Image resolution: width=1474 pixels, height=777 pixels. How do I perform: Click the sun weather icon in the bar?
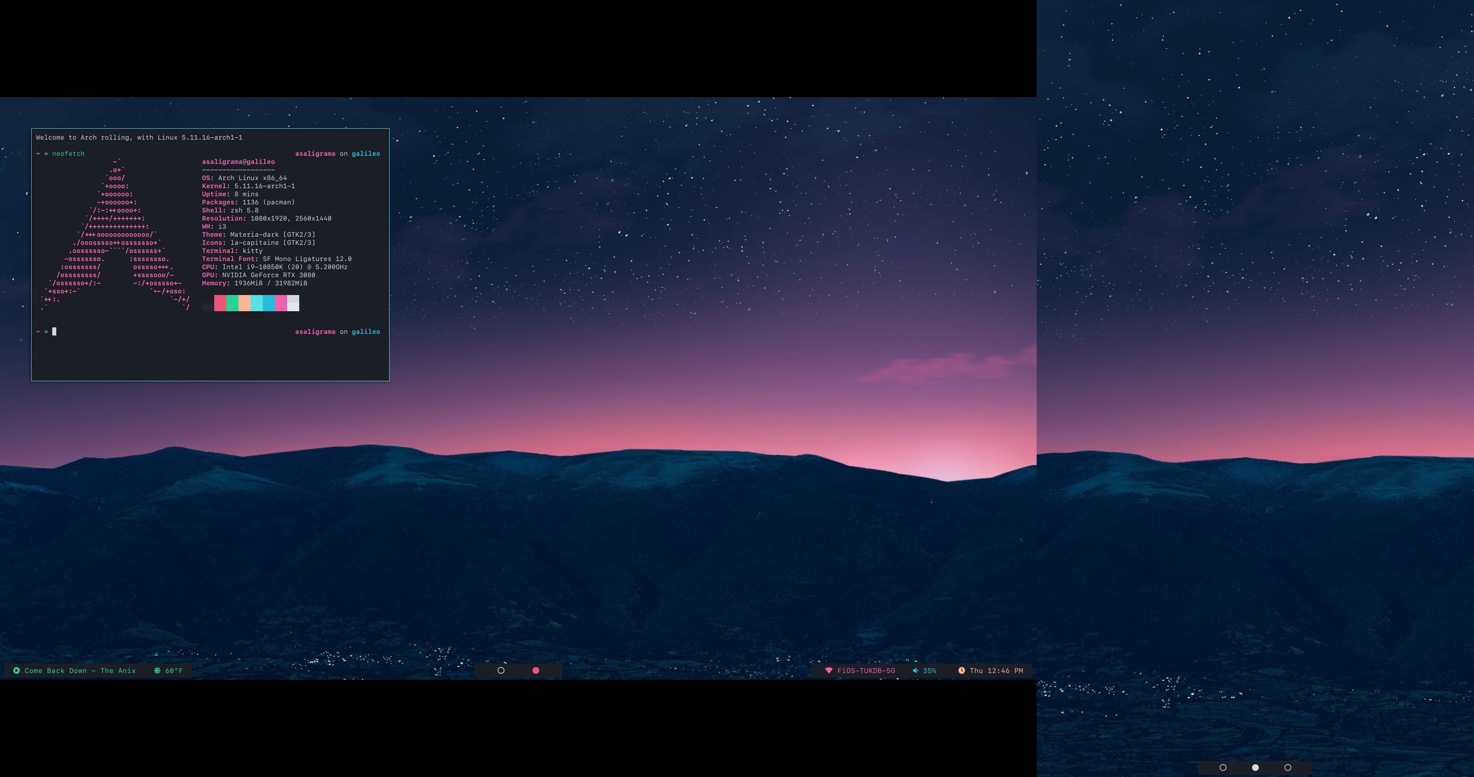(x=158, y=671)
